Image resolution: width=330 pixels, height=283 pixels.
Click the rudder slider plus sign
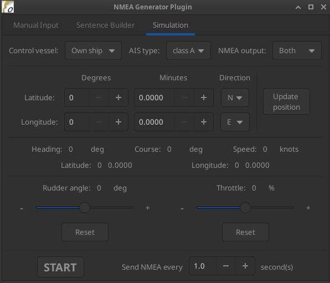(x=147, y=208)
